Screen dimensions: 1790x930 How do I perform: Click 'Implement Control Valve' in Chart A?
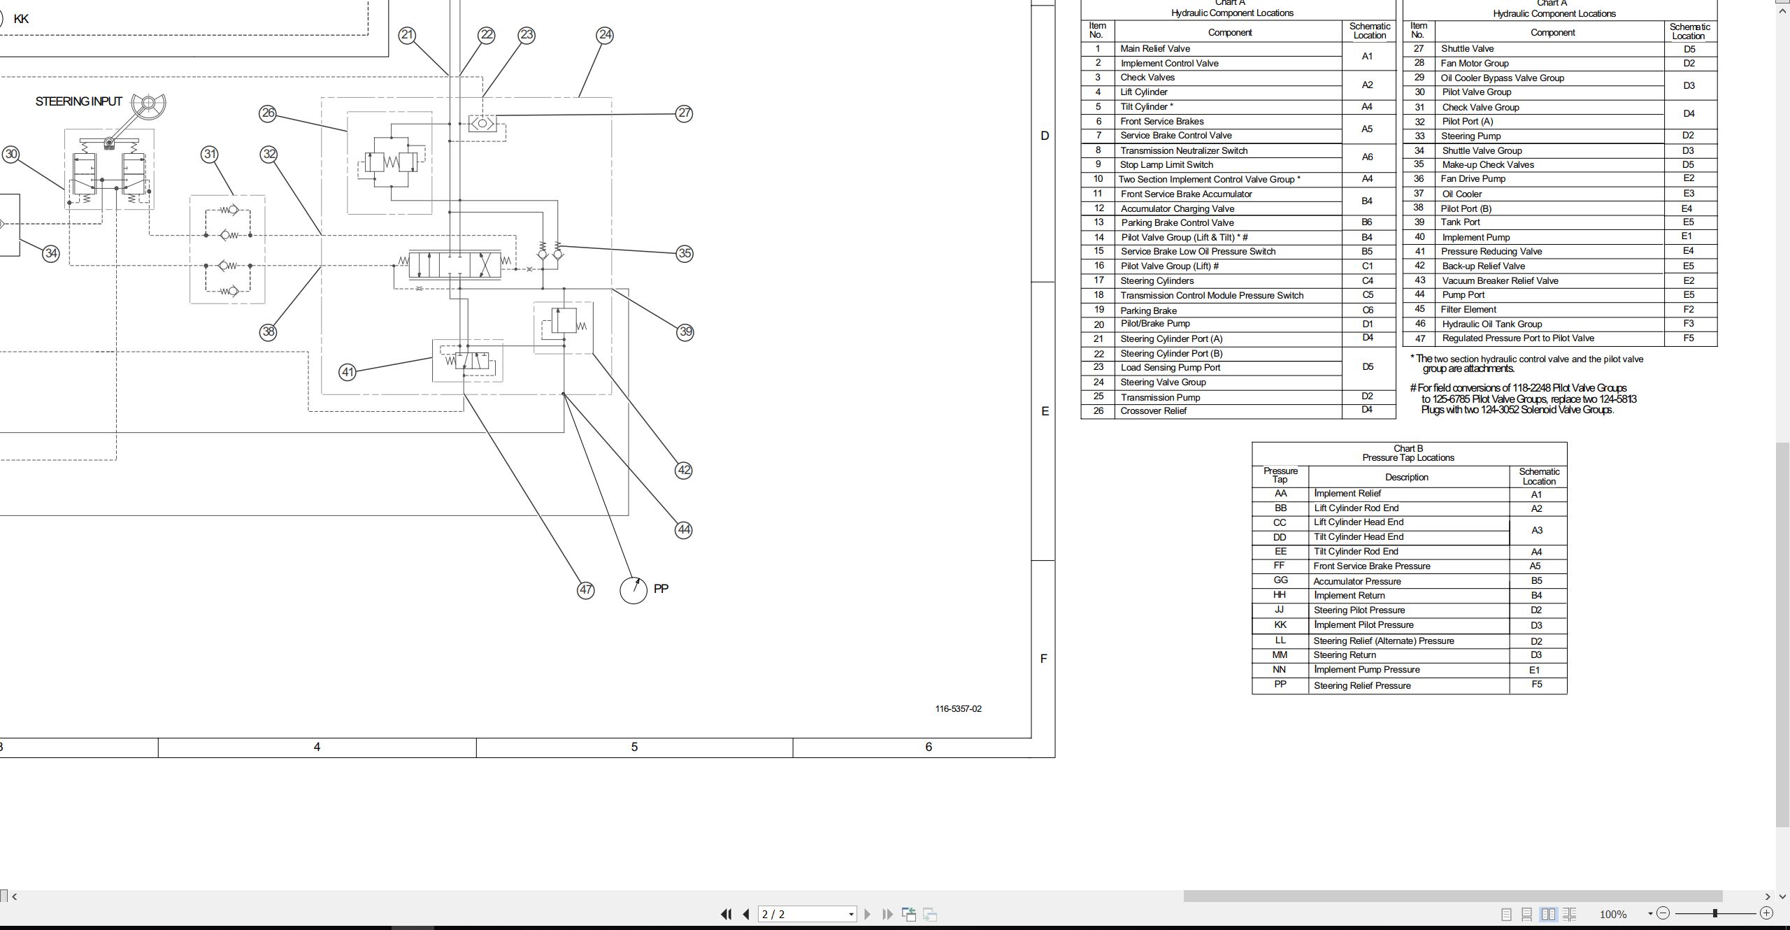click(1169, 63)
